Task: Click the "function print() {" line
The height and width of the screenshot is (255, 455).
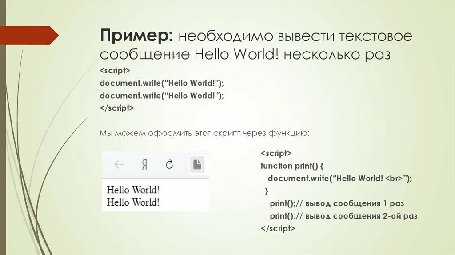Action: [x=292, y=166]
